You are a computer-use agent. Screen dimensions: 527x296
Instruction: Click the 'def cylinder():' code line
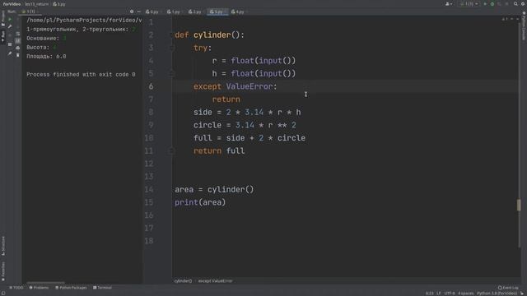coord(209,35)
